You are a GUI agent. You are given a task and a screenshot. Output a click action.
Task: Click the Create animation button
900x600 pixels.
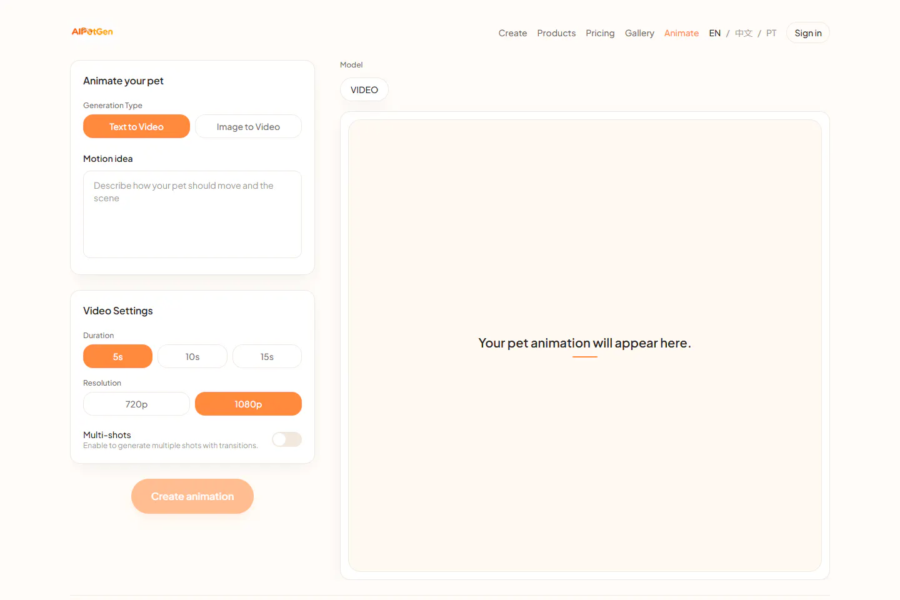[x=192, y=496]
